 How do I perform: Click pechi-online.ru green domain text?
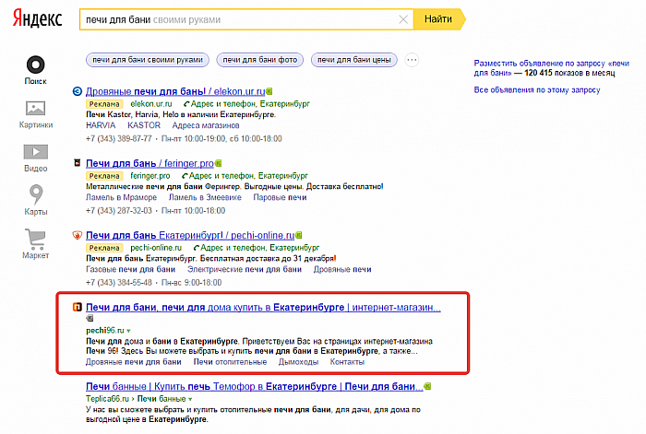coord(156,248)
